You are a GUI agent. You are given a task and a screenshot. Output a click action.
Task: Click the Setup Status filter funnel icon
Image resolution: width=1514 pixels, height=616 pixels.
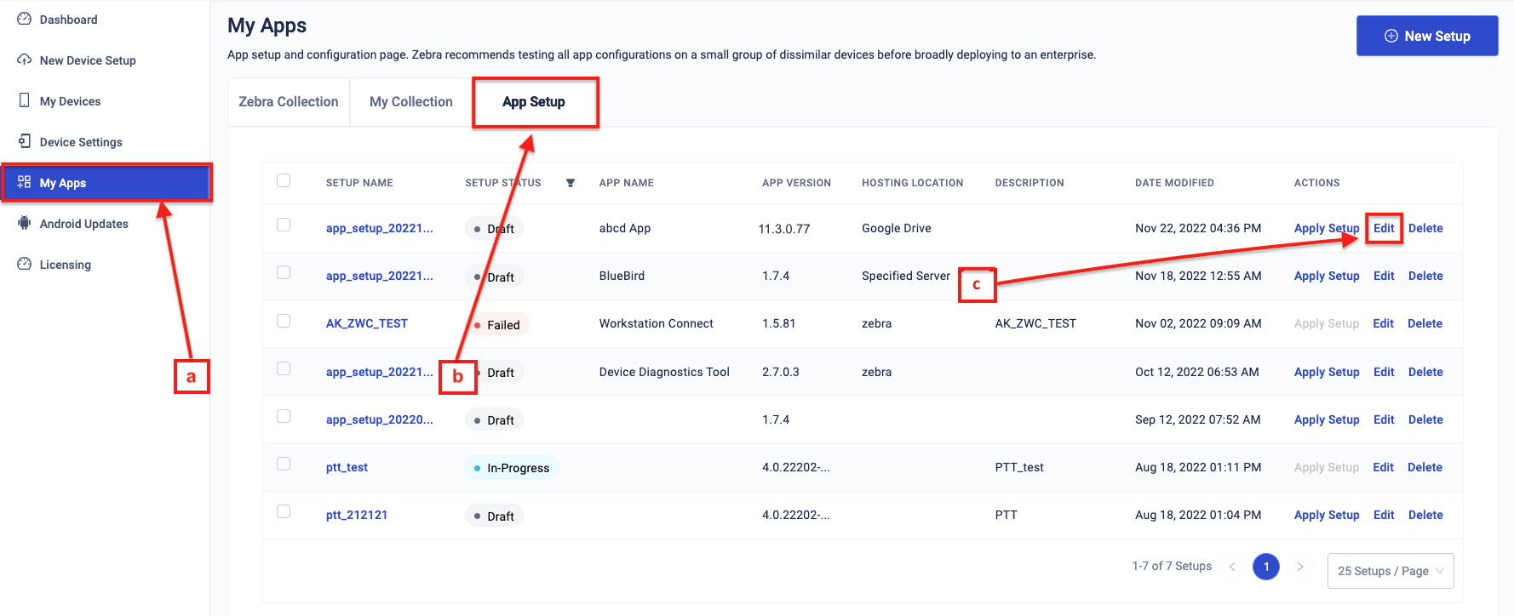pyautogui.click(x=571, y=183)
